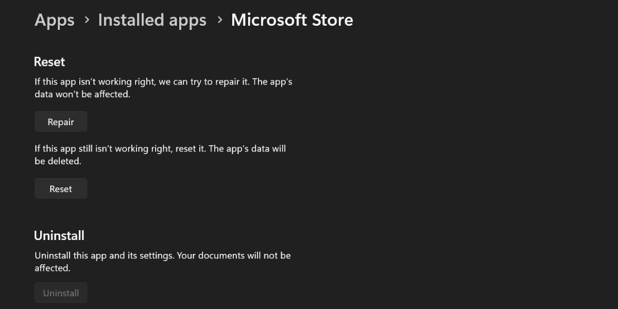This screenshot has height=309, width=618.
Task: Reset the Microsoft Store app data
Action: tap(61, 188)
